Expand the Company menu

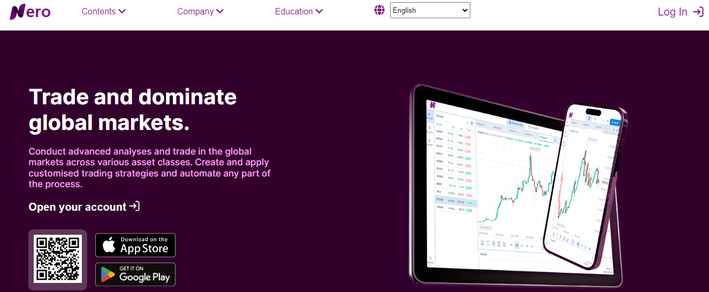200,11
